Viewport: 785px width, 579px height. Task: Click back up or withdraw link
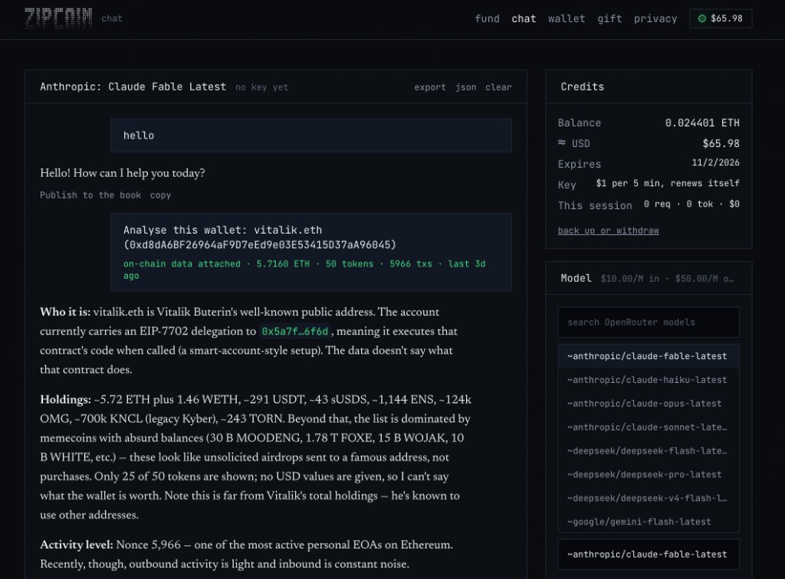[x=608, y=231]
